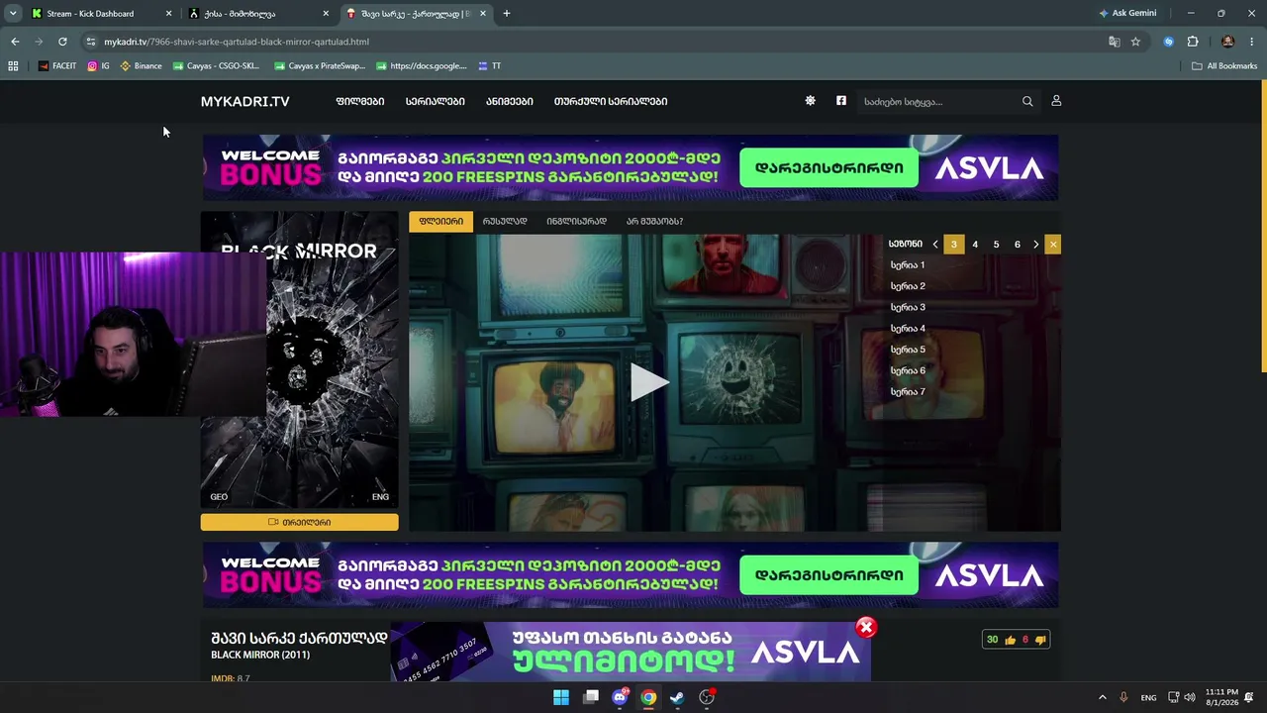Screen dimensions: 1267x713
Task: Like the show with thumbs up
Action: click(x=1010, y=640)
